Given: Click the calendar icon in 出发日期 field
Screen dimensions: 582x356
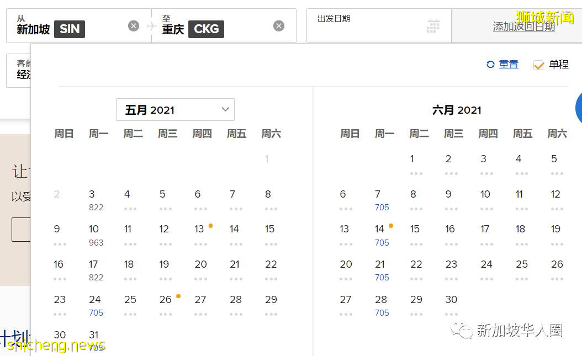Looking at the screenshot, I should [x=433, y=25].
